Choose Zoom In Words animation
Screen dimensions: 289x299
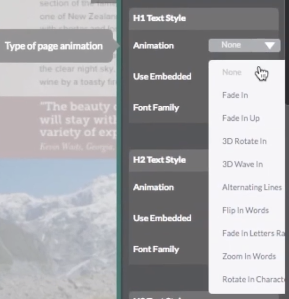pyautogui.click(x=249, y=256)
